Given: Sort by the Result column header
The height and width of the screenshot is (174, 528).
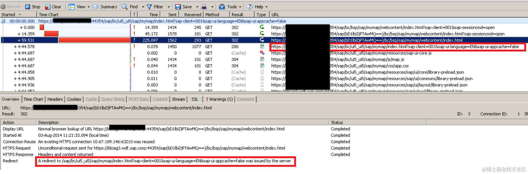Looking at the screenshot, I should 242,14.
